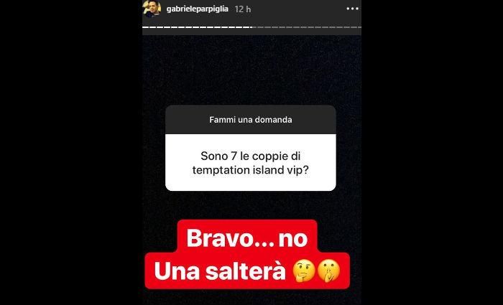The image size is (503, 305).
Task: Jump to the first story progress segment
Action: pos(146,27)
